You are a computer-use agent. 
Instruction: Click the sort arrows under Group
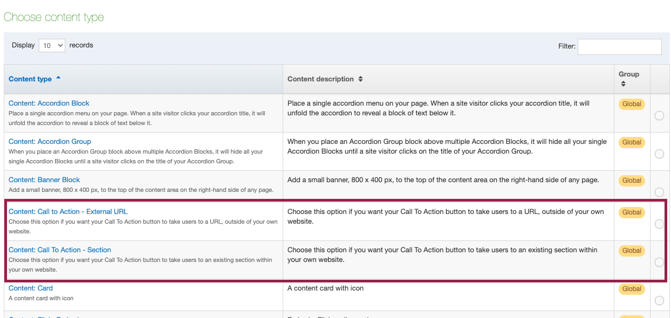click(623, 84)
